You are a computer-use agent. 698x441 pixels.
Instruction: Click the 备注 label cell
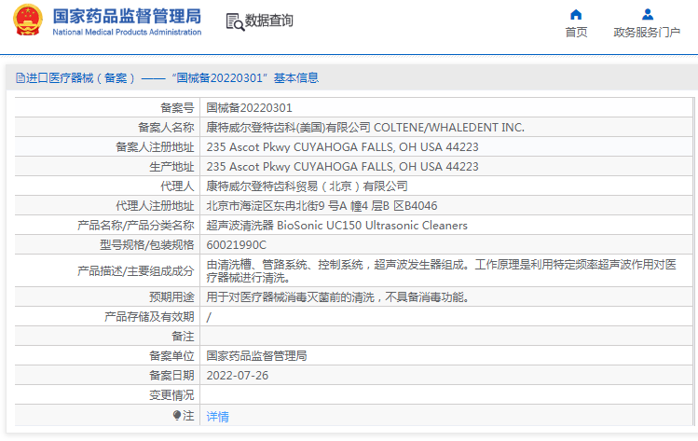[x=183, y=337]
